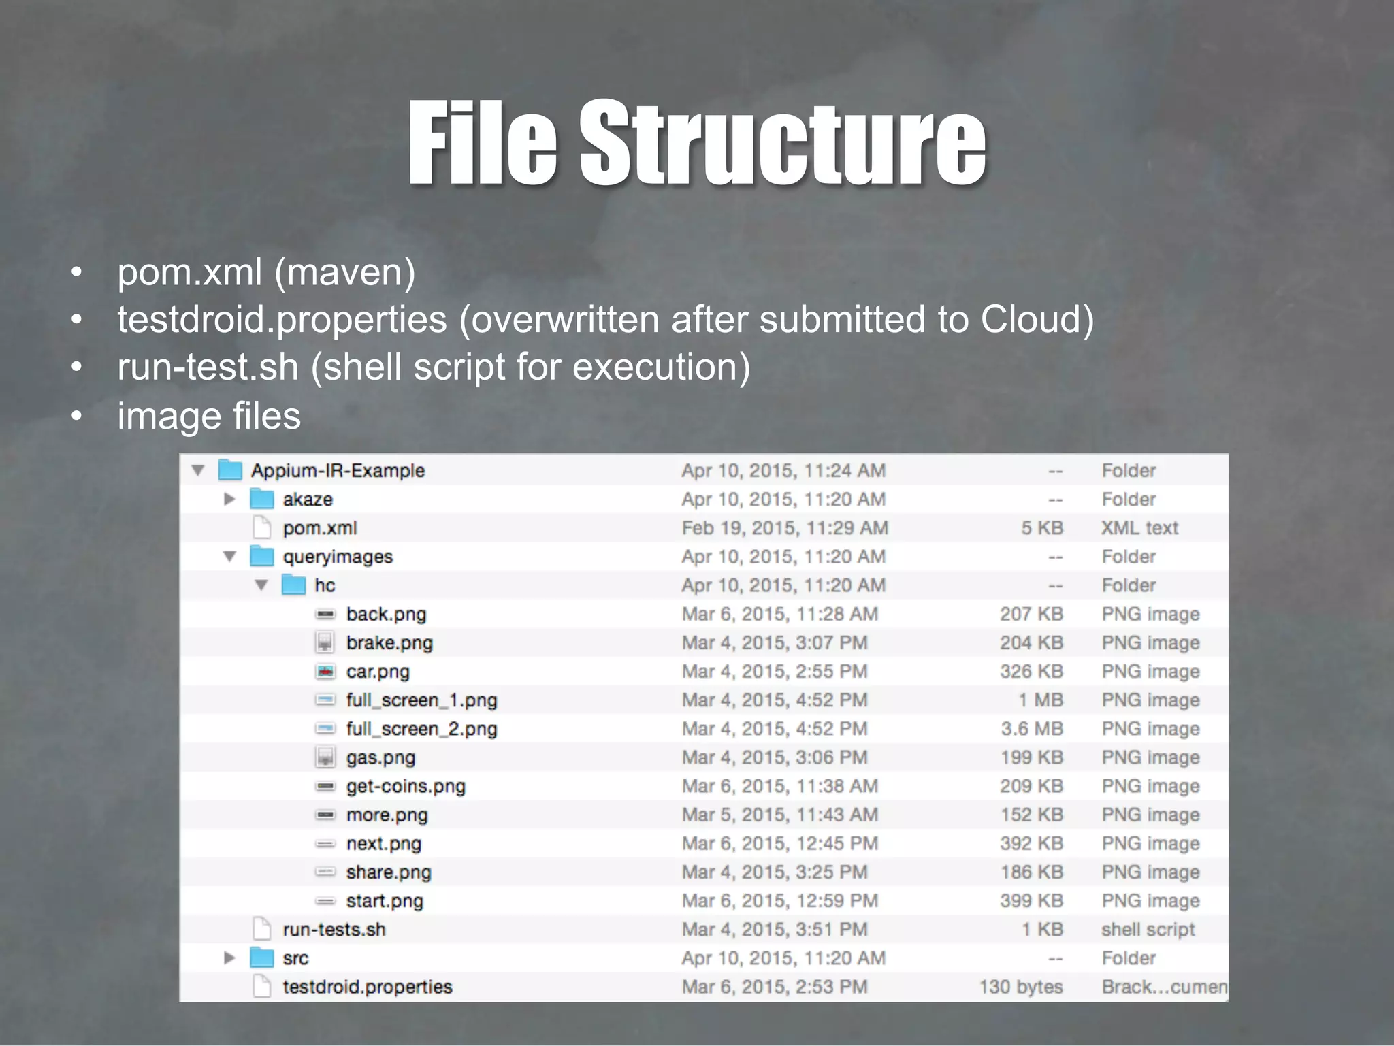Click the 326 KB size of car.png
This screenshot has width=1394, height=1046.
point(1031,672)
